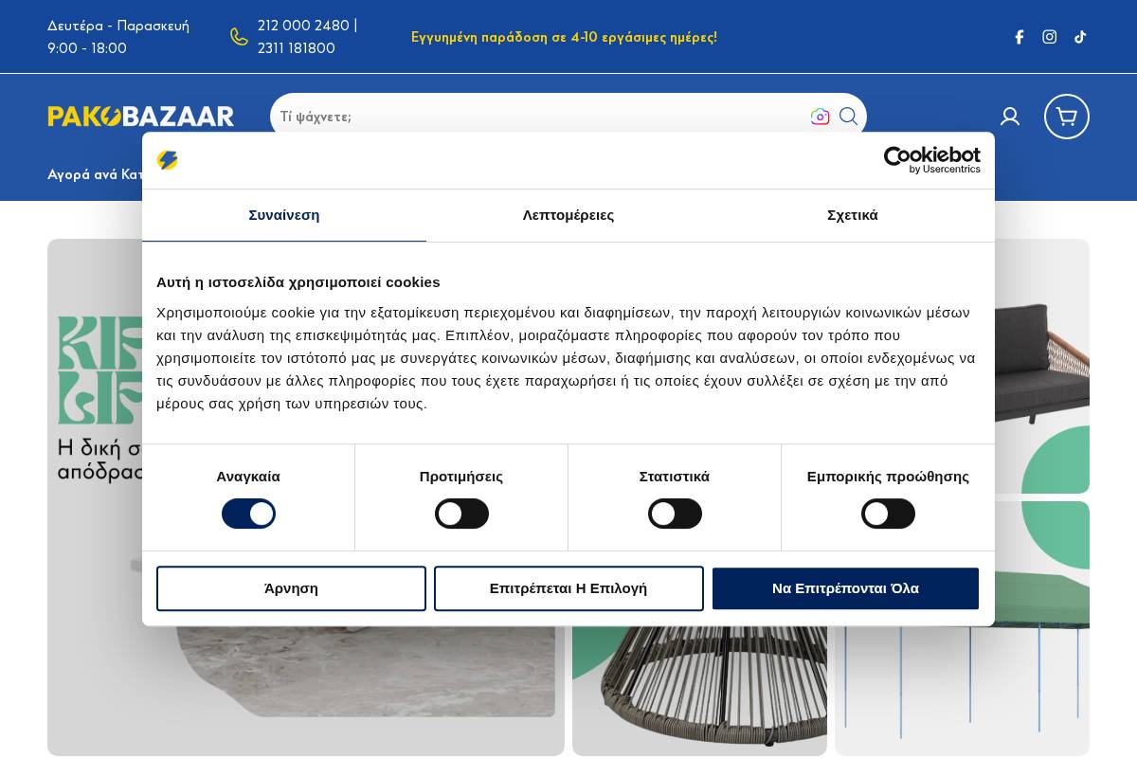Switch to the Λεπτομέρειες tab

pos(568,215)
